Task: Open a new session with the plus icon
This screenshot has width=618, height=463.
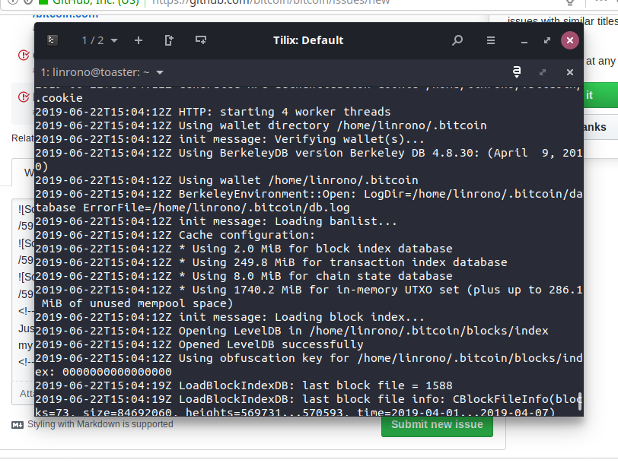Action: click(x=139, y=40)
